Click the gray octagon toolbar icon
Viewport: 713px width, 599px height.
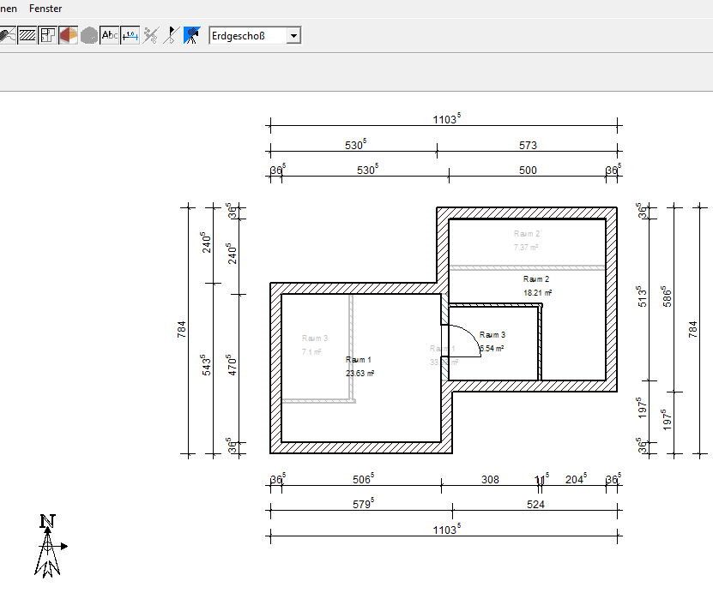coord(89,35)
